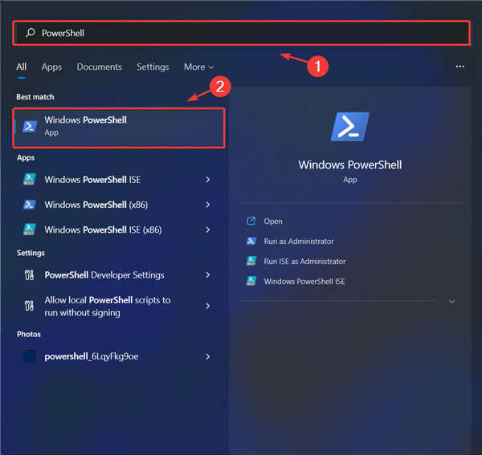Choose Windows PowerShell ISE in preview actions
The width and height of the screenshot is (482, 455).
(304, 281)
